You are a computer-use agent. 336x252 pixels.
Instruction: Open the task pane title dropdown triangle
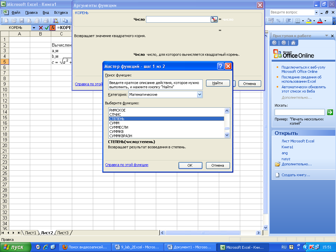[x=326, y=35]
